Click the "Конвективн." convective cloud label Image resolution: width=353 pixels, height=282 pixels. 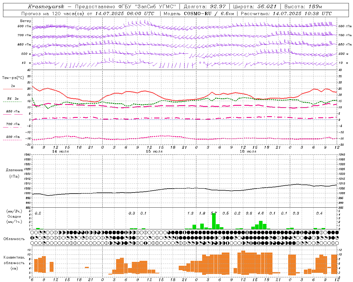[x=14, y=257]
